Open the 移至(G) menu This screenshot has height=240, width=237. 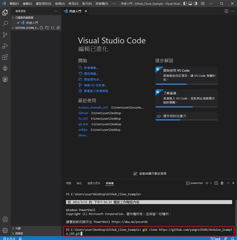tap(73, 3)
